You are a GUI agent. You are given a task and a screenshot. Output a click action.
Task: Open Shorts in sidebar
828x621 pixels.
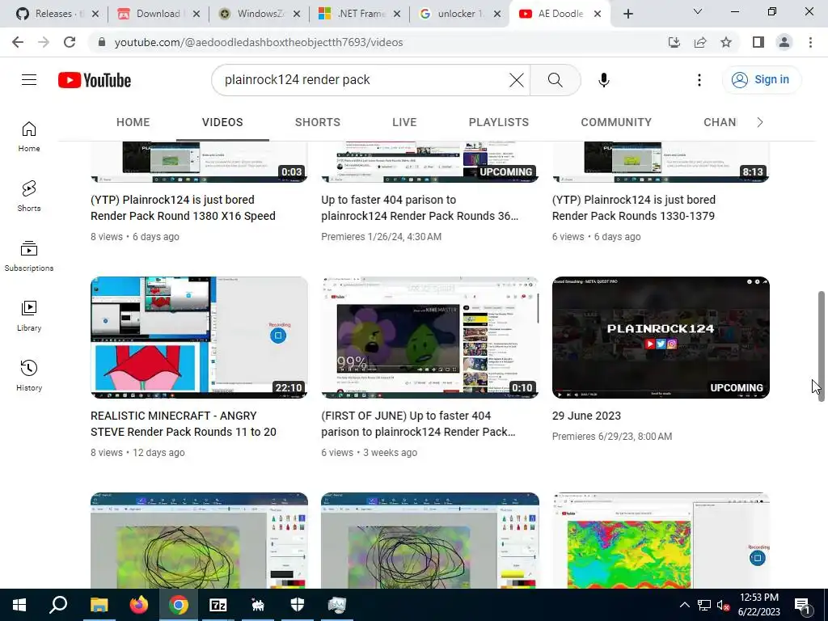coord(29,196)
